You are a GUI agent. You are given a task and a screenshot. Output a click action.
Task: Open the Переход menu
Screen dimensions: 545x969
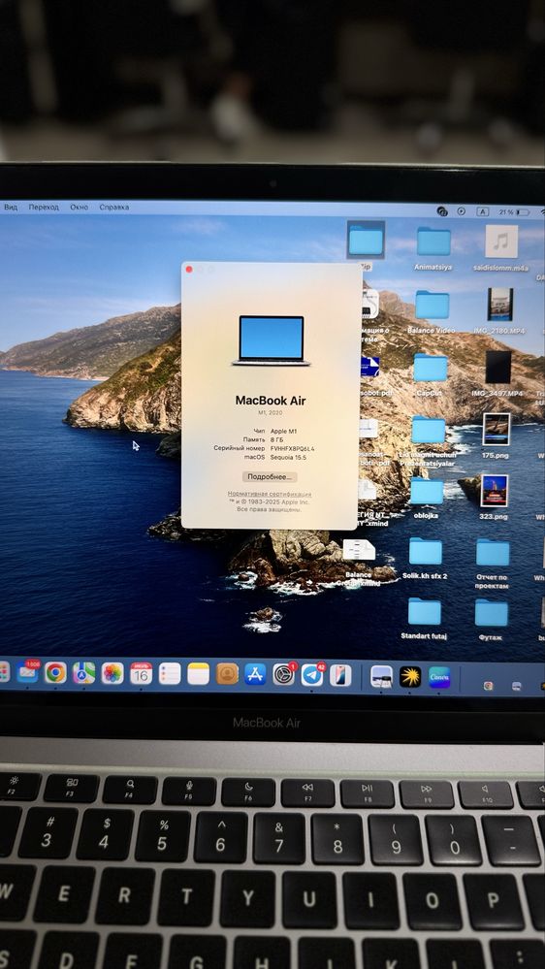[x=44, y=207]
